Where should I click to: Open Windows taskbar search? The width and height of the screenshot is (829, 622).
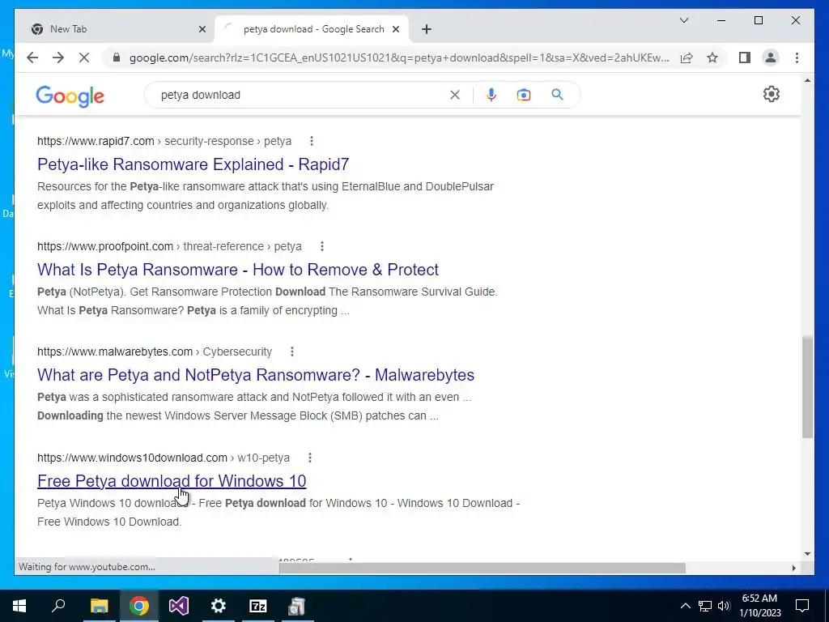58,606
